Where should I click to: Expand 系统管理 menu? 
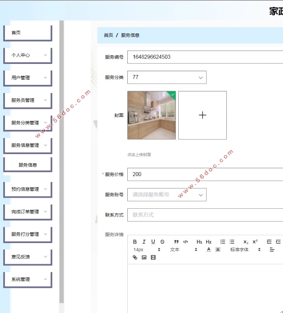tap(28, 280)
